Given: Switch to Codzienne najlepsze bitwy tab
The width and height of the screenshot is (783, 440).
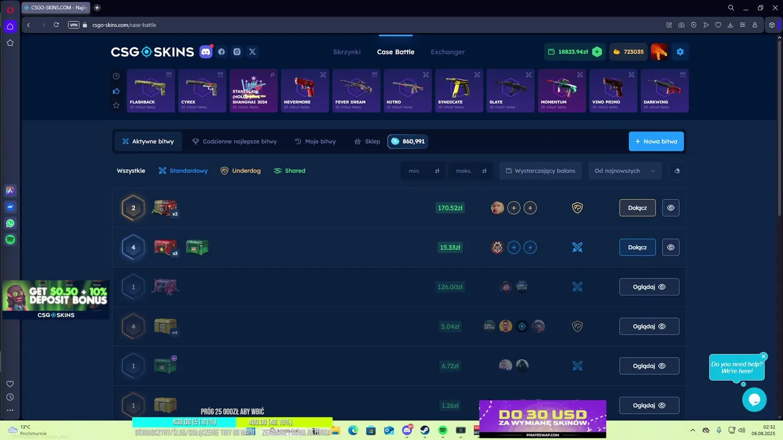Looking at the screenshot, I should tap(234, 141).
